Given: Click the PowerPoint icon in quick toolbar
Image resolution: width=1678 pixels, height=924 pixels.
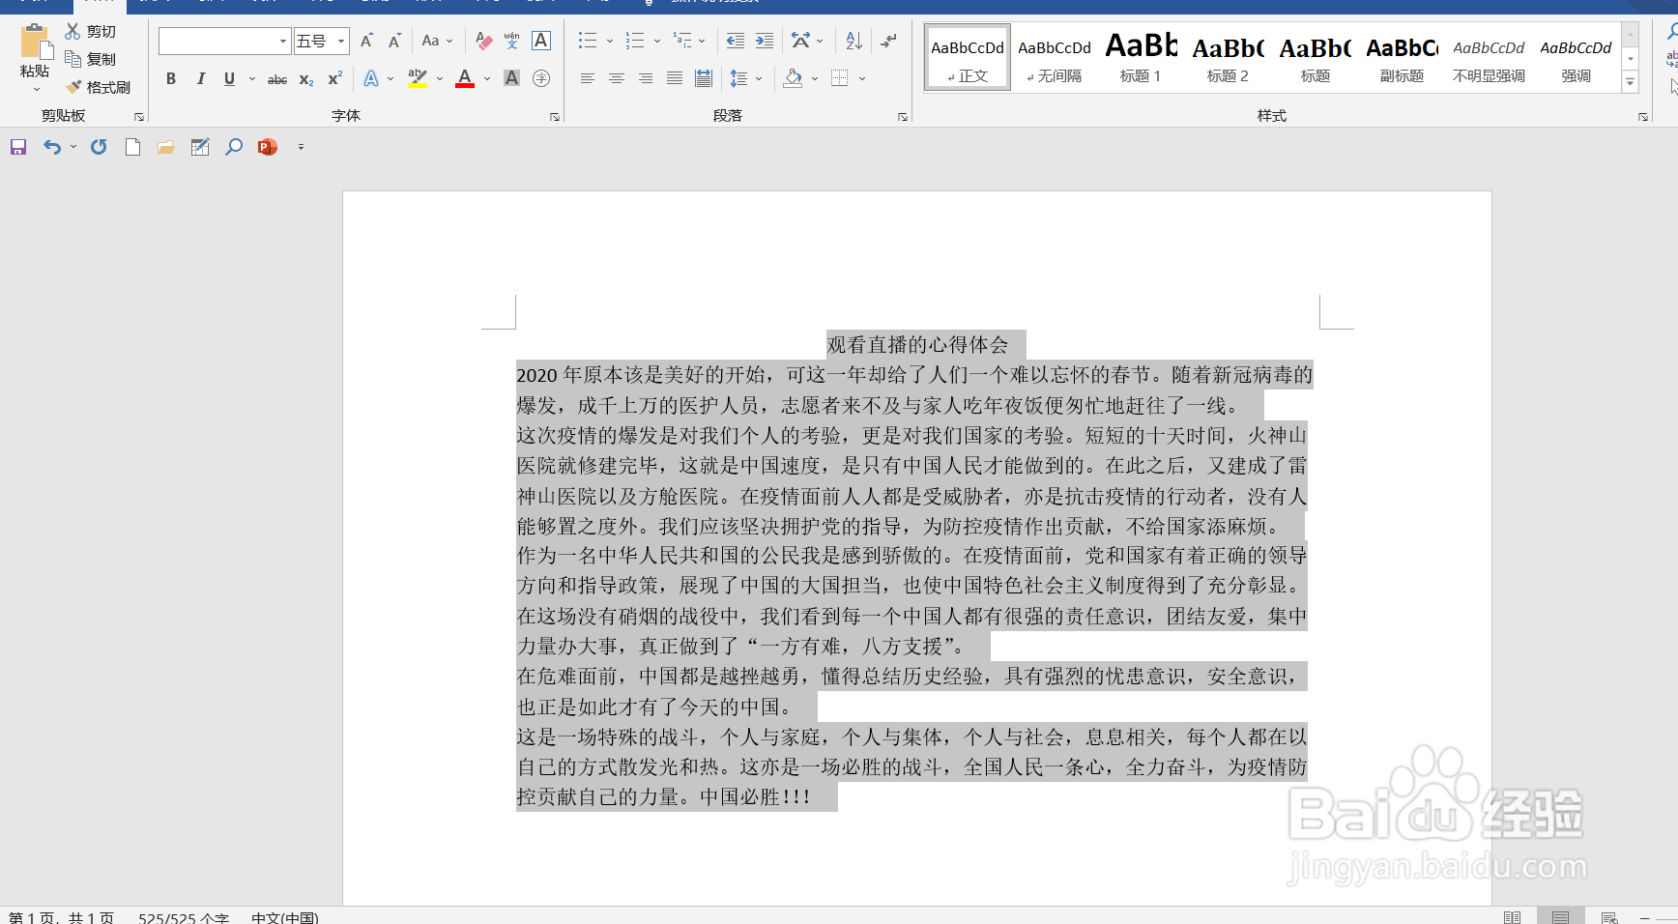Looking at the screenshot, I should [x=268, y=147].
